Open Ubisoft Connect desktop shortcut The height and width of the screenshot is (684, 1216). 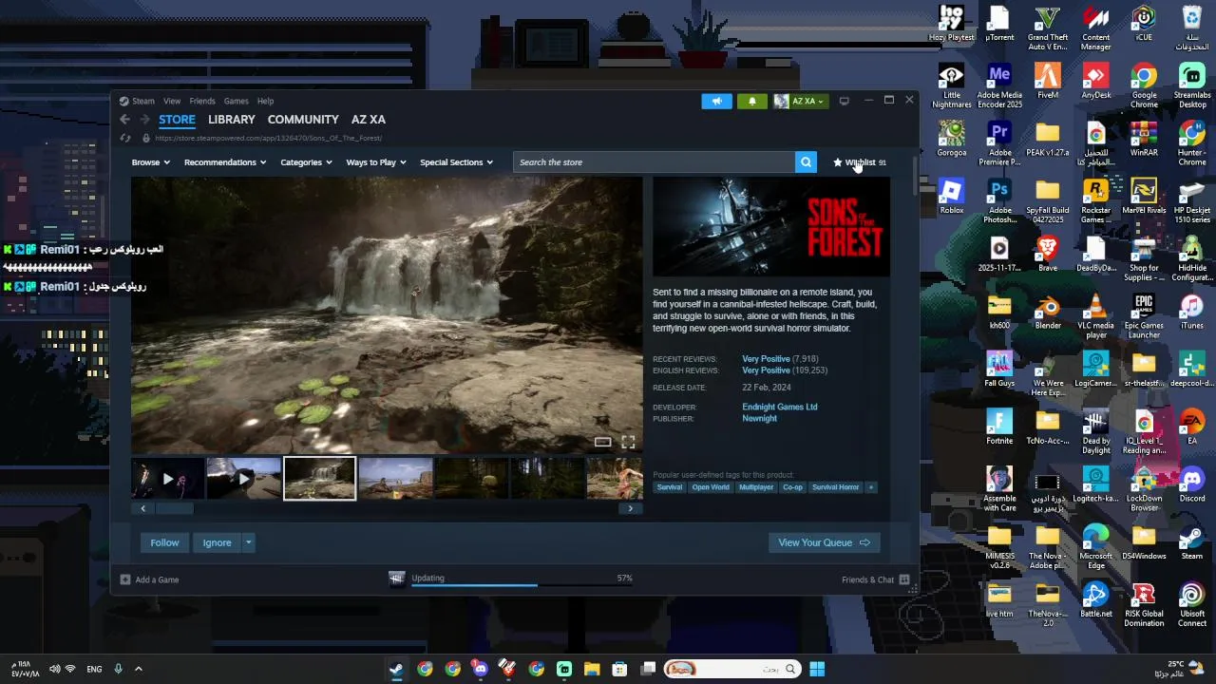1191,604
